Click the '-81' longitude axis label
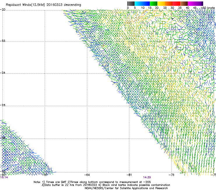 129,175
